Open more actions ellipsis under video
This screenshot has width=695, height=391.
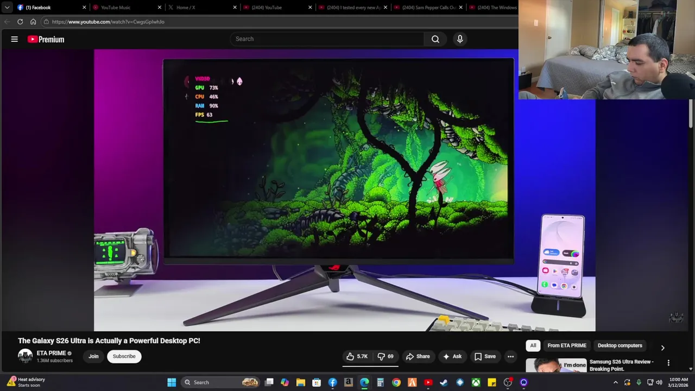510,356
